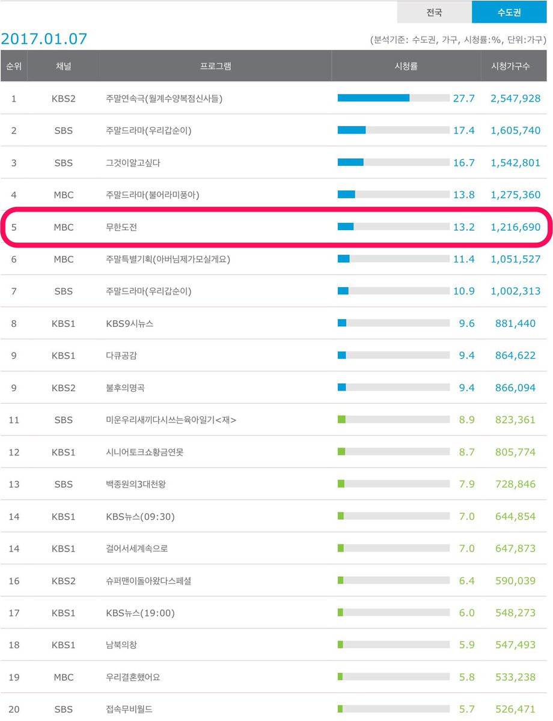Viewport: 553px width, 721px height.
Task: Click household count 866,094
Action: (515, 388)
